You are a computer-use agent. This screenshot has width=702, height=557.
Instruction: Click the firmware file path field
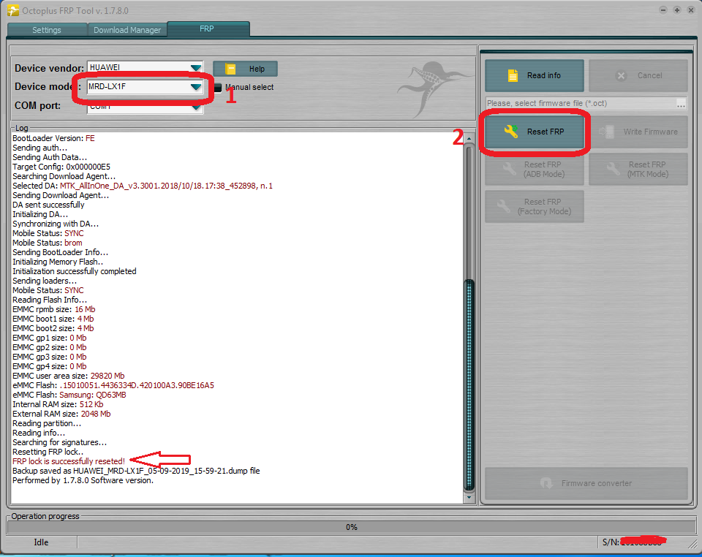[x=581, y=103]
